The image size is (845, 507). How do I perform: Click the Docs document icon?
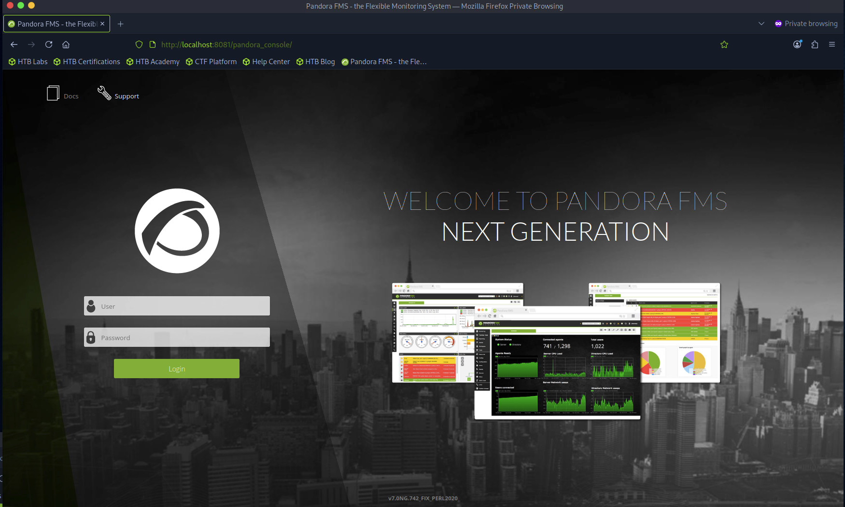click(53, 93)
